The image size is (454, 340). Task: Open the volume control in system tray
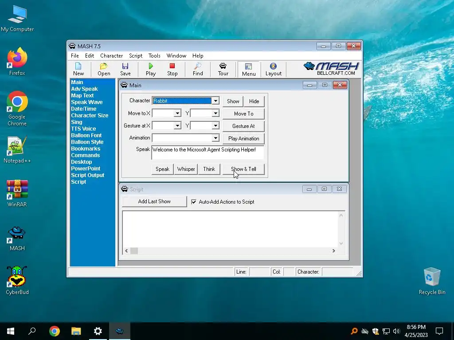396,331
